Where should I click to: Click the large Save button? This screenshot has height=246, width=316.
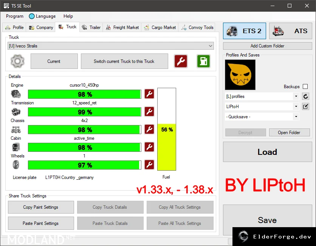[x=268, y=220]
